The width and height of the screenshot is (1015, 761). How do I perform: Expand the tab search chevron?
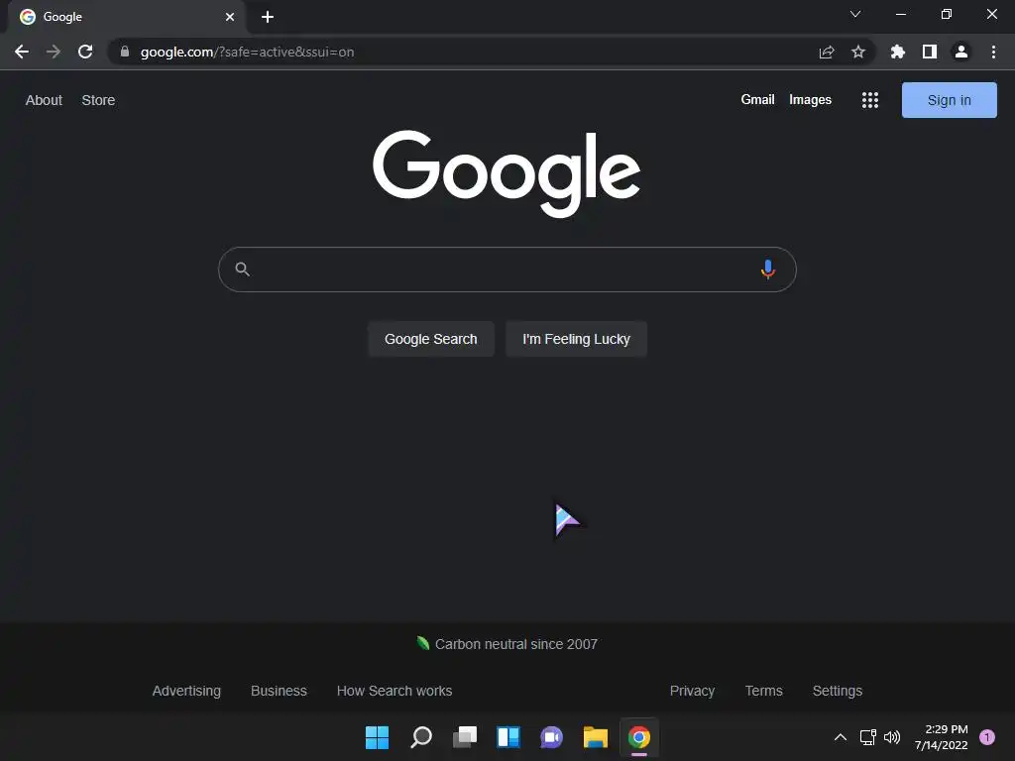855,14
